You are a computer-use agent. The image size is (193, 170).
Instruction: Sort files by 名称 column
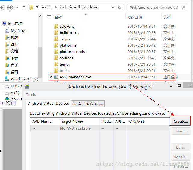click(58, 17)
